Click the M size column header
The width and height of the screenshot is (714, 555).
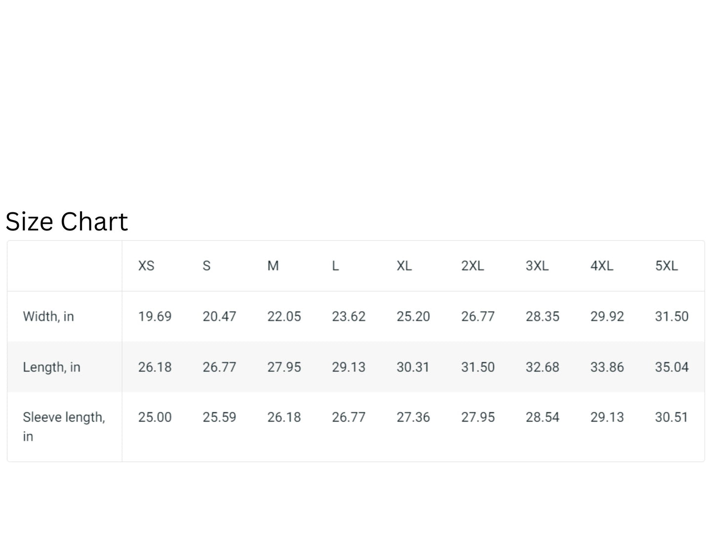tap(273, 266)
